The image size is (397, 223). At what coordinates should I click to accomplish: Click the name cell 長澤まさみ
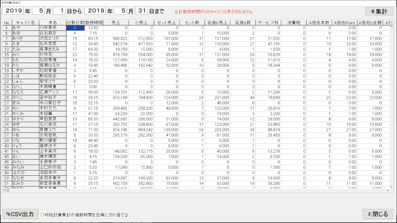pos(53,49)
